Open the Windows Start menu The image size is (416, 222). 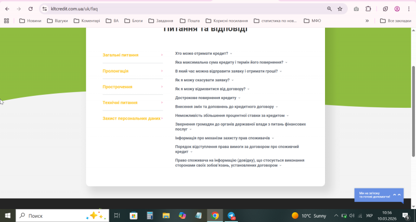click(x=8, y=216)
